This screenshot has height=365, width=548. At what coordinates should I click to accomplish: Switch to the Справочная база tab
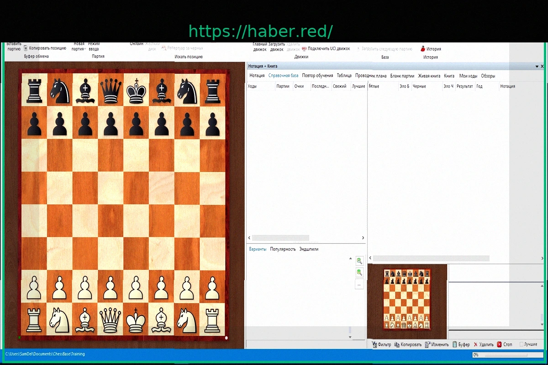point(283,76)
